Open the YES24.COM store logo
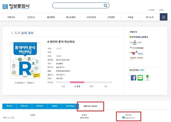 (x=135, y=42)
